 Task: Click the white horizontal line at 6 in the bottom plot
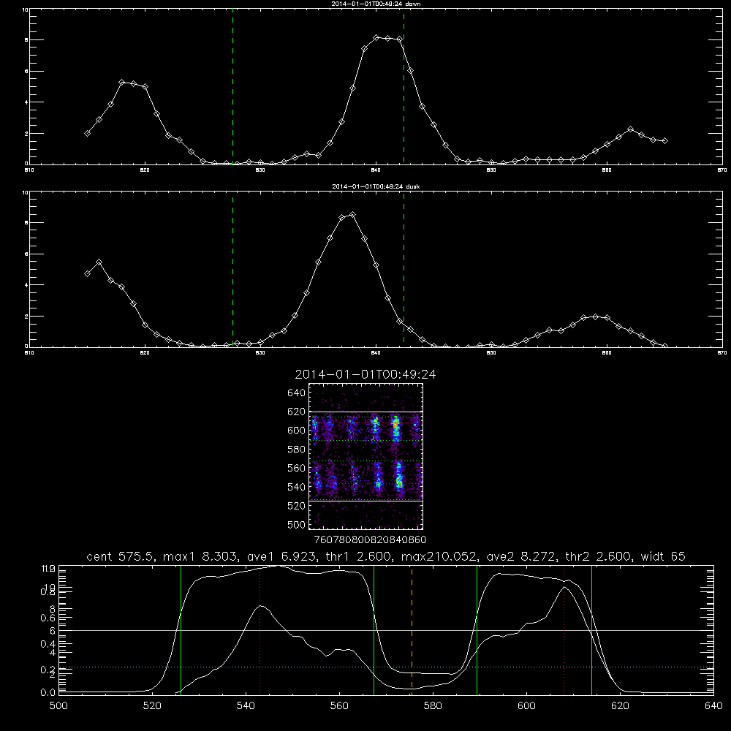point(386,630)
